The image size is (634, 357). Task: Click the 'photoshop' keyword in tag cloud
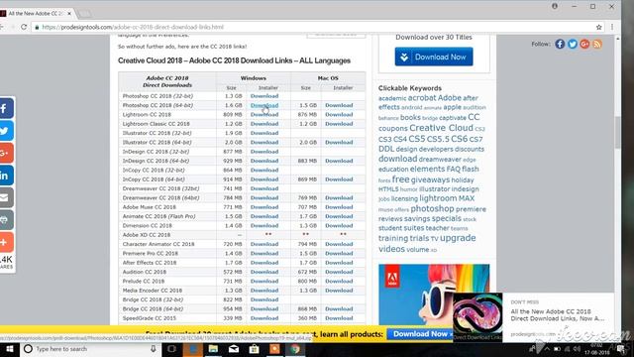click(x=432, y=209)
